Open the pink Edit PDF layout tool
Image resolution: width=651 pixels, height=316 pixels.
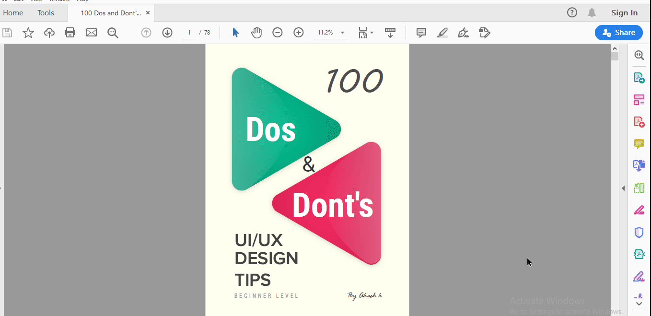pyautogui.click(x=639, y=100)
